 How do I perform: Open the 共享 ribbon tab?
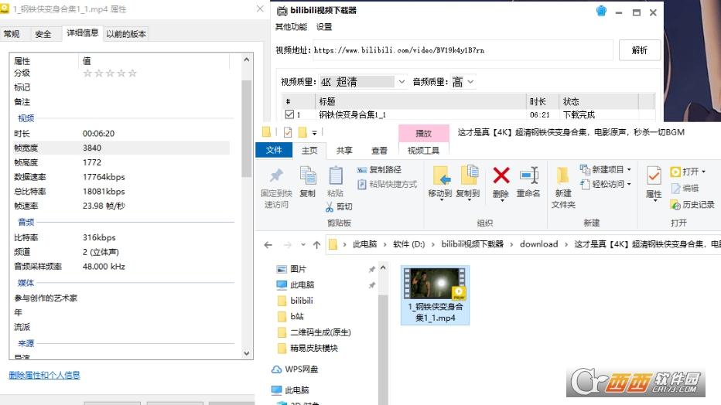point(344,150)
